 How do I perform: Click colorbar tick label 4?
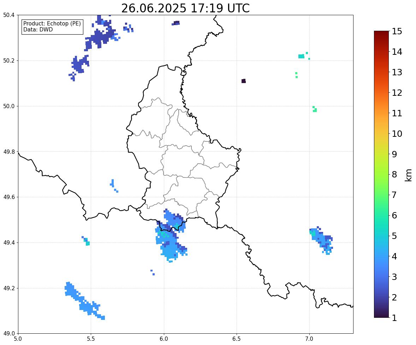tap(394, 256)
